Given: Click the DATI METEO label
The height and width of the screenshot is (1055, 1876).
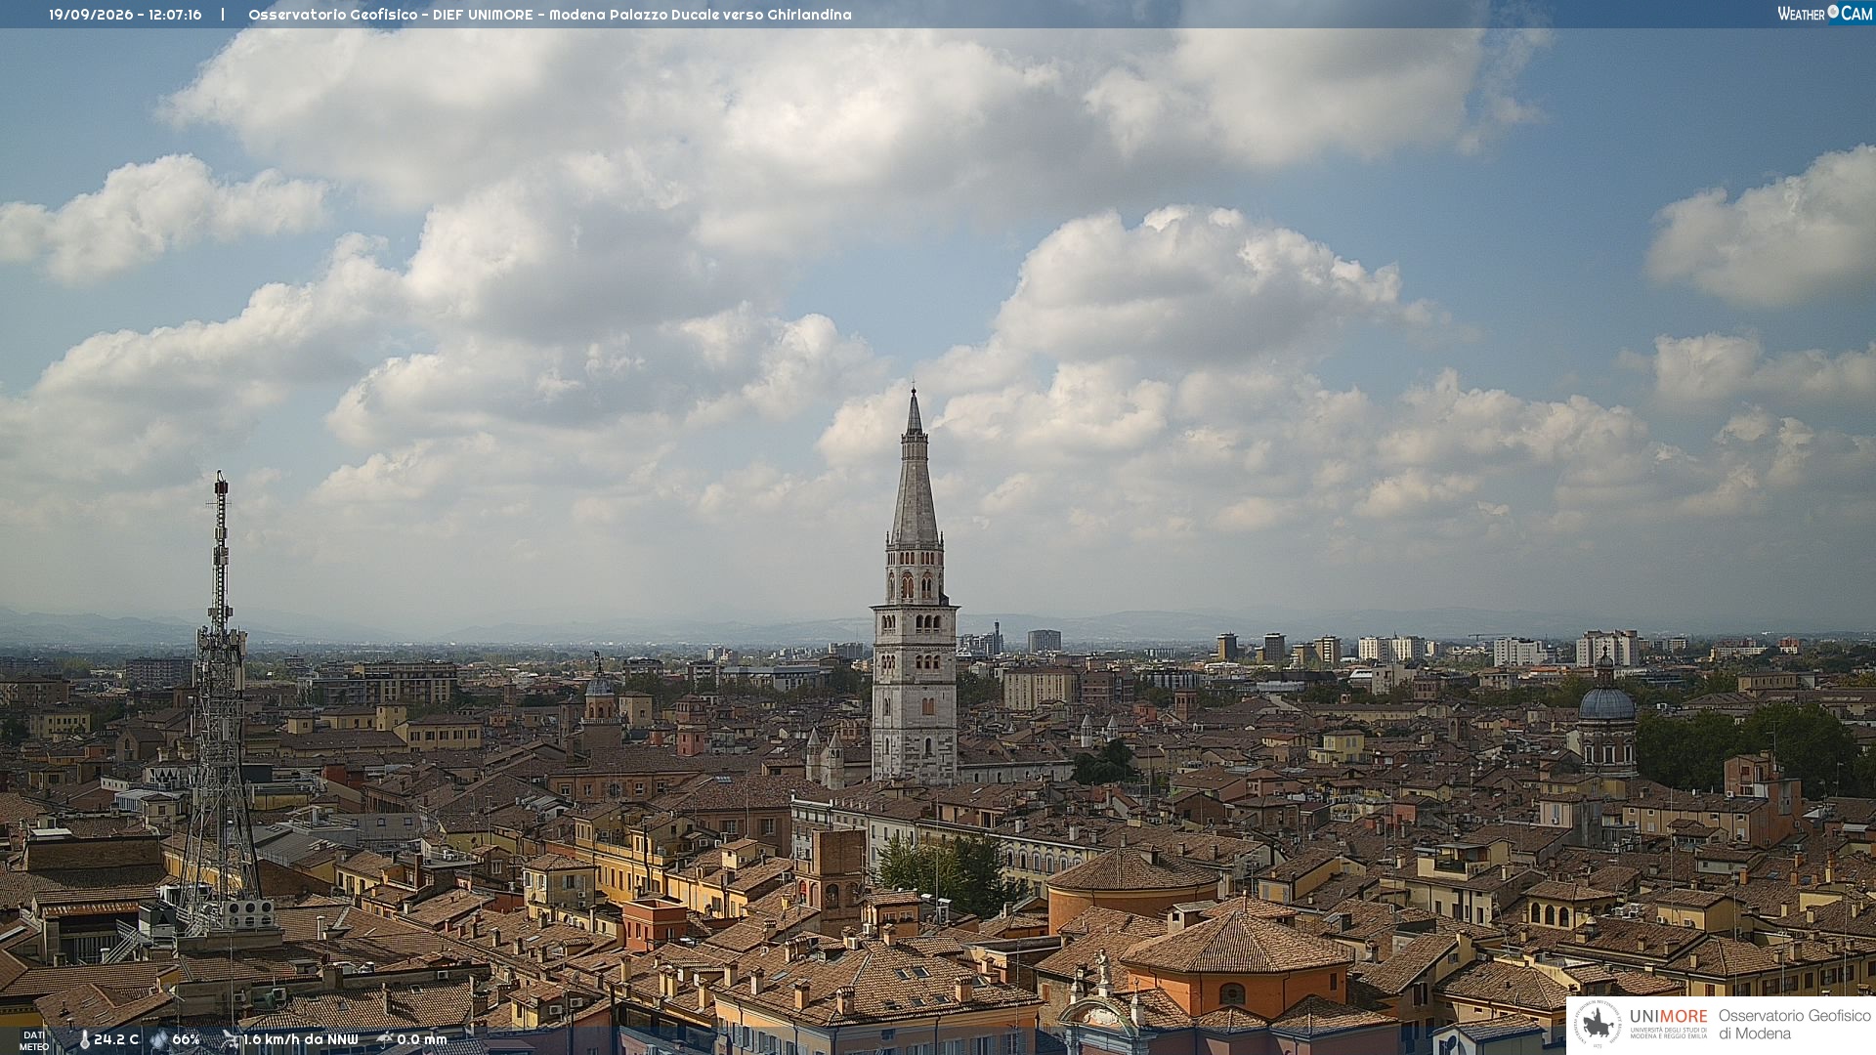Looking at the screenshot, I should [34, 1041].
